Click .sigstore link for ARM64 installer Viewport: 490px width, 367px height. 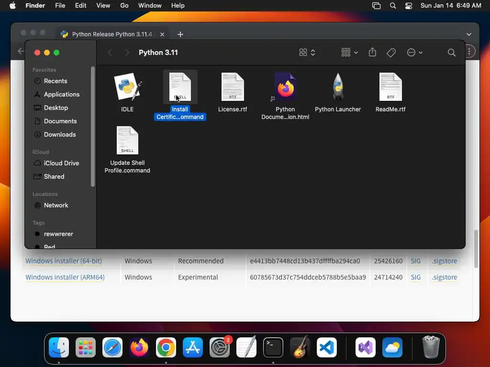pyautogui.click(x=445, y=277)
